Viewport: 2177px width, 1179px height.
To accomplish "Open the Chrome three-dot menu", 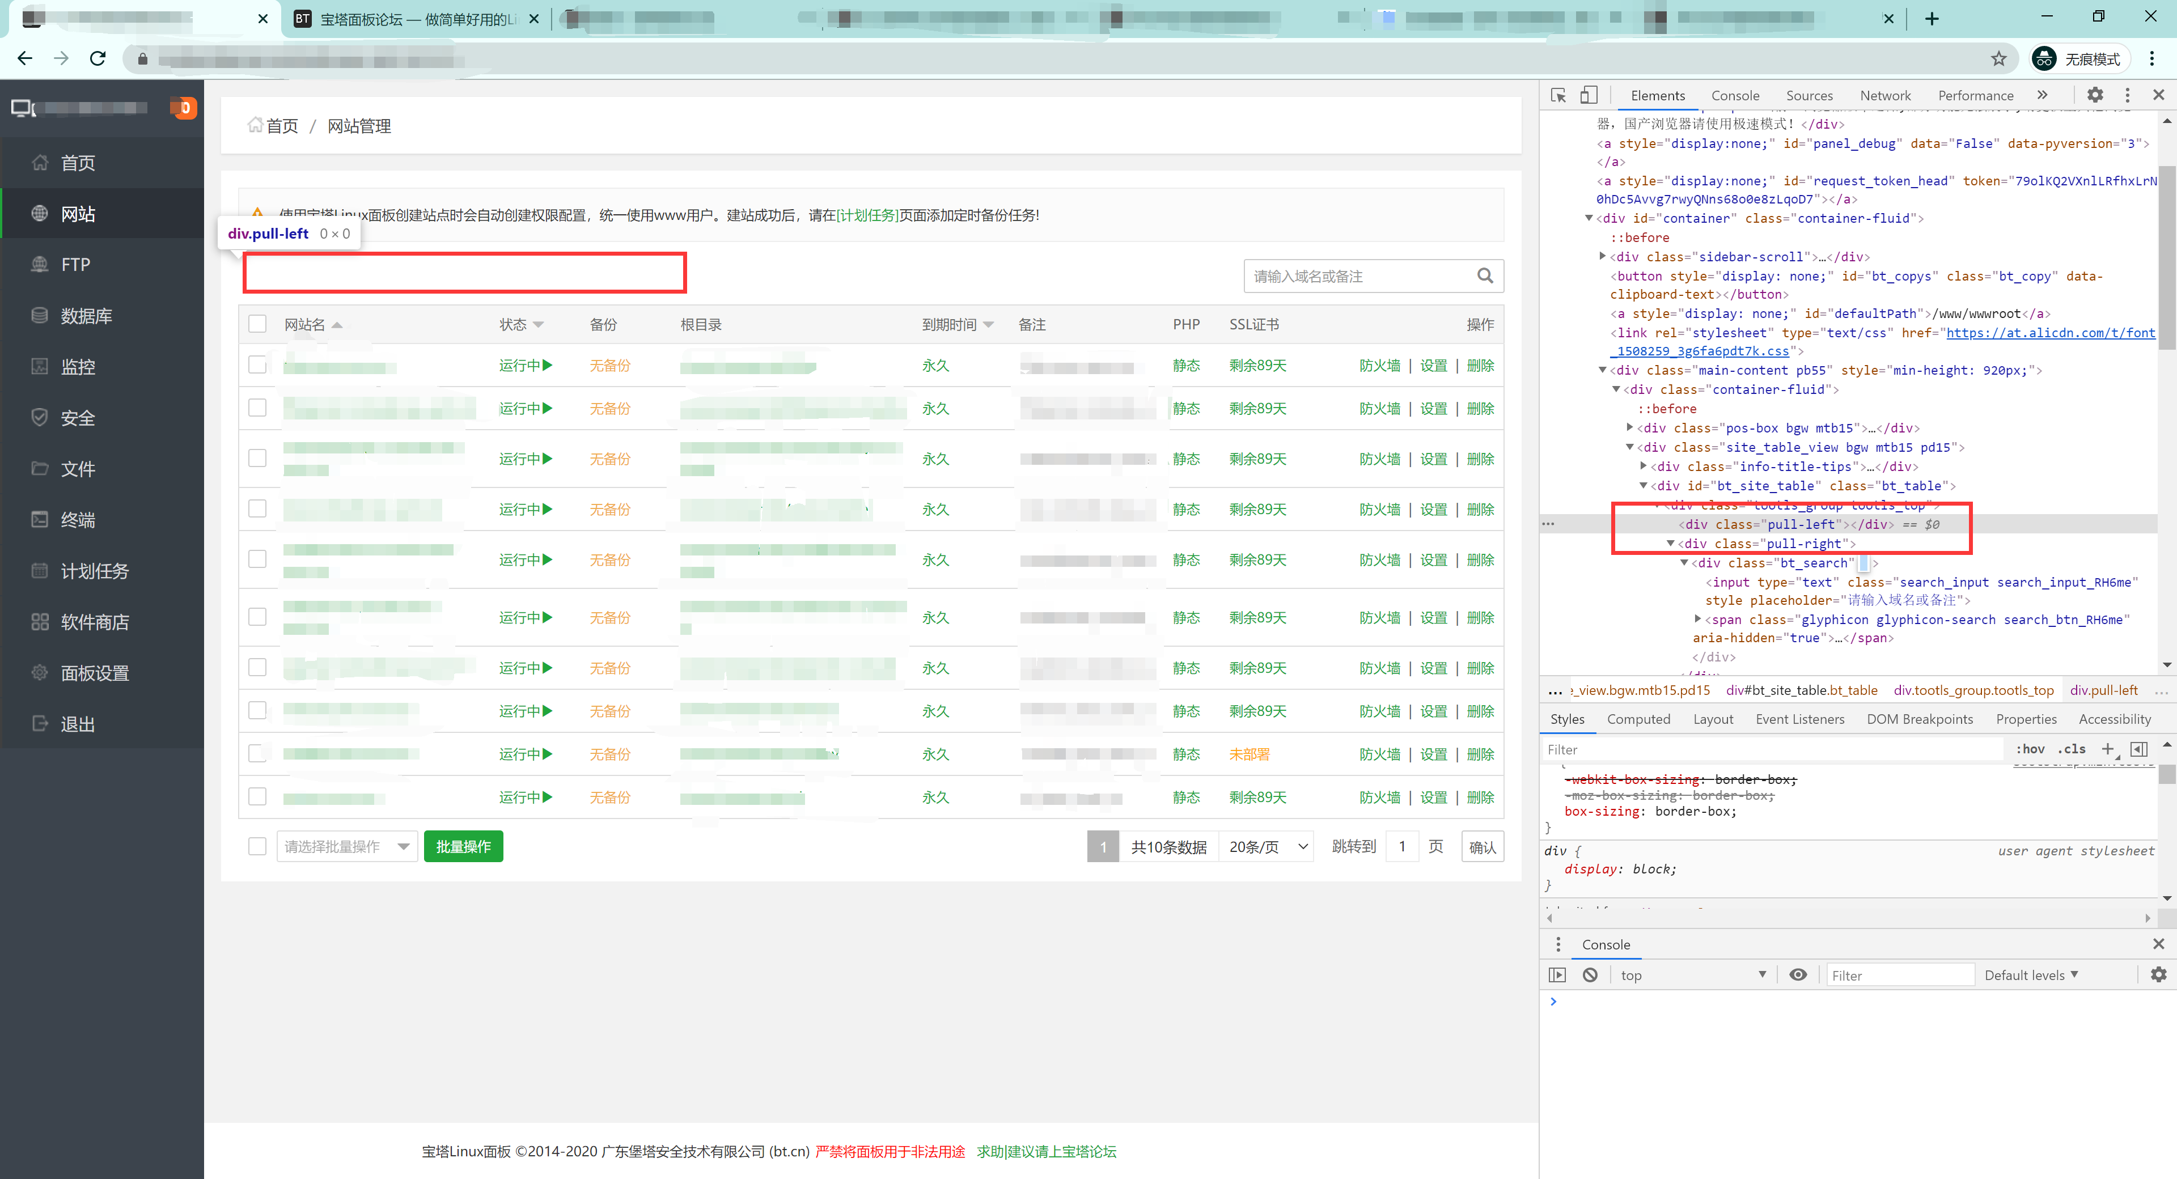I will pyautogui.click(x=2151, y=58).
